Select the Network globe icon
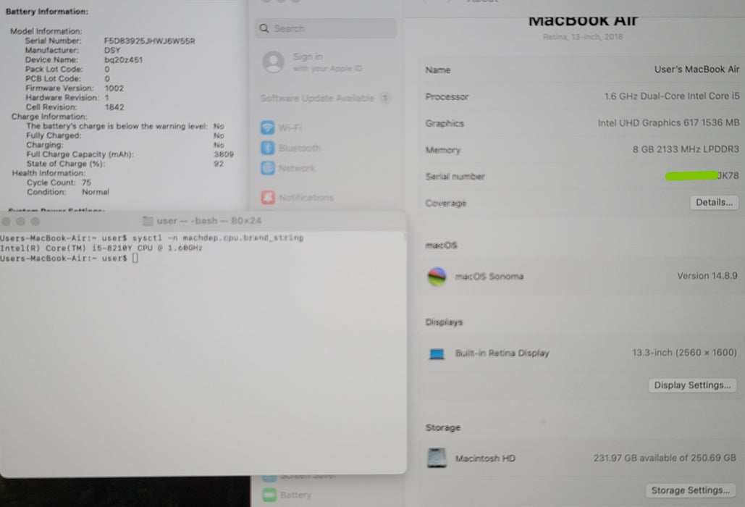This screenshot has width=745, height=507. 267,168
